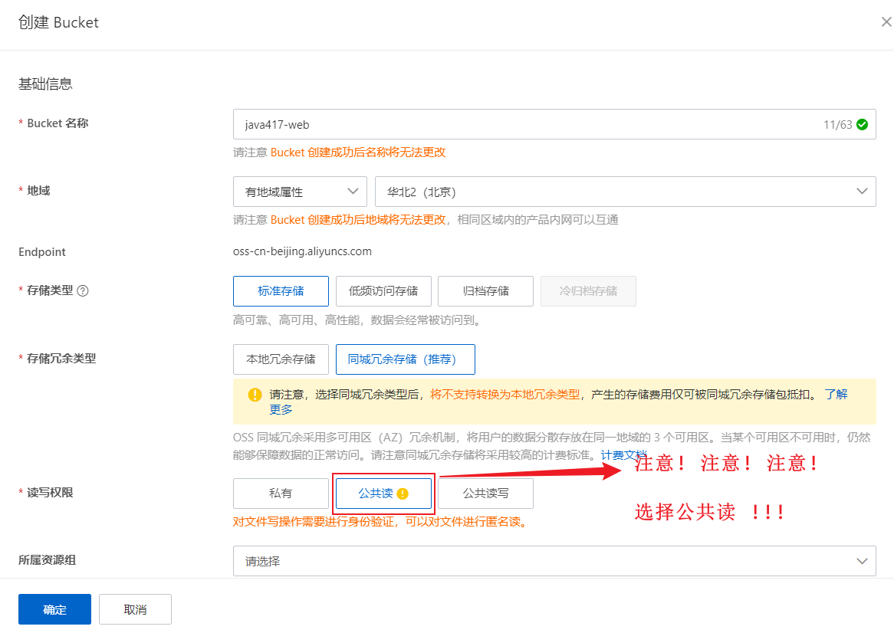
Task: Edit the Bucket 名称 input field
Action: tap(554, 124)
